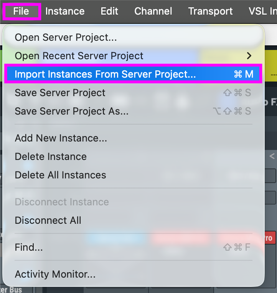Open the Edit menu
The height and width of the screenshot is (293, 277).
(x=109, y=11)
